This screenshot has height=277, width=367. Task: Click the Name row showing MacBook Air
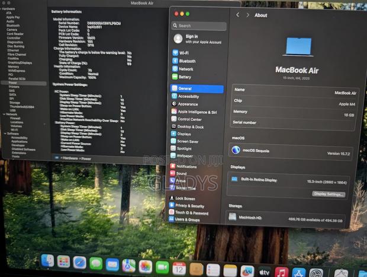coord(295,91)
